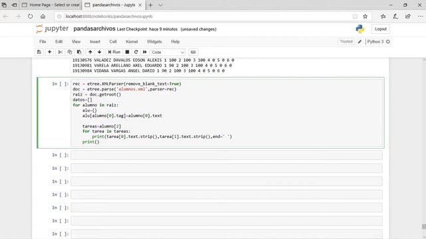Move selected cell down arrow
Image resolution: width=426 pixels, height=239 pixels.
tap(99, 52)
